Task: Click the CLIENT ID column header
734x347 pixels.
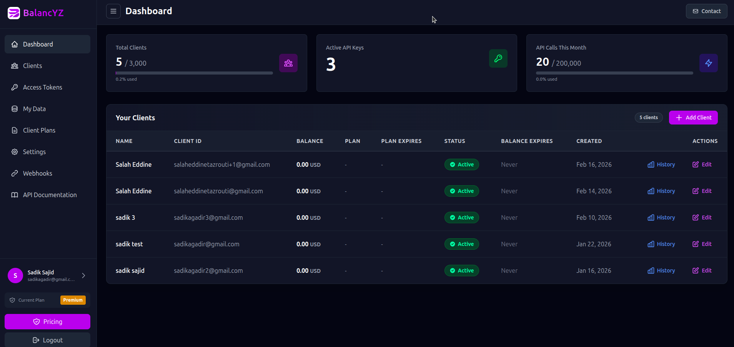Action: tap(188, 141)
